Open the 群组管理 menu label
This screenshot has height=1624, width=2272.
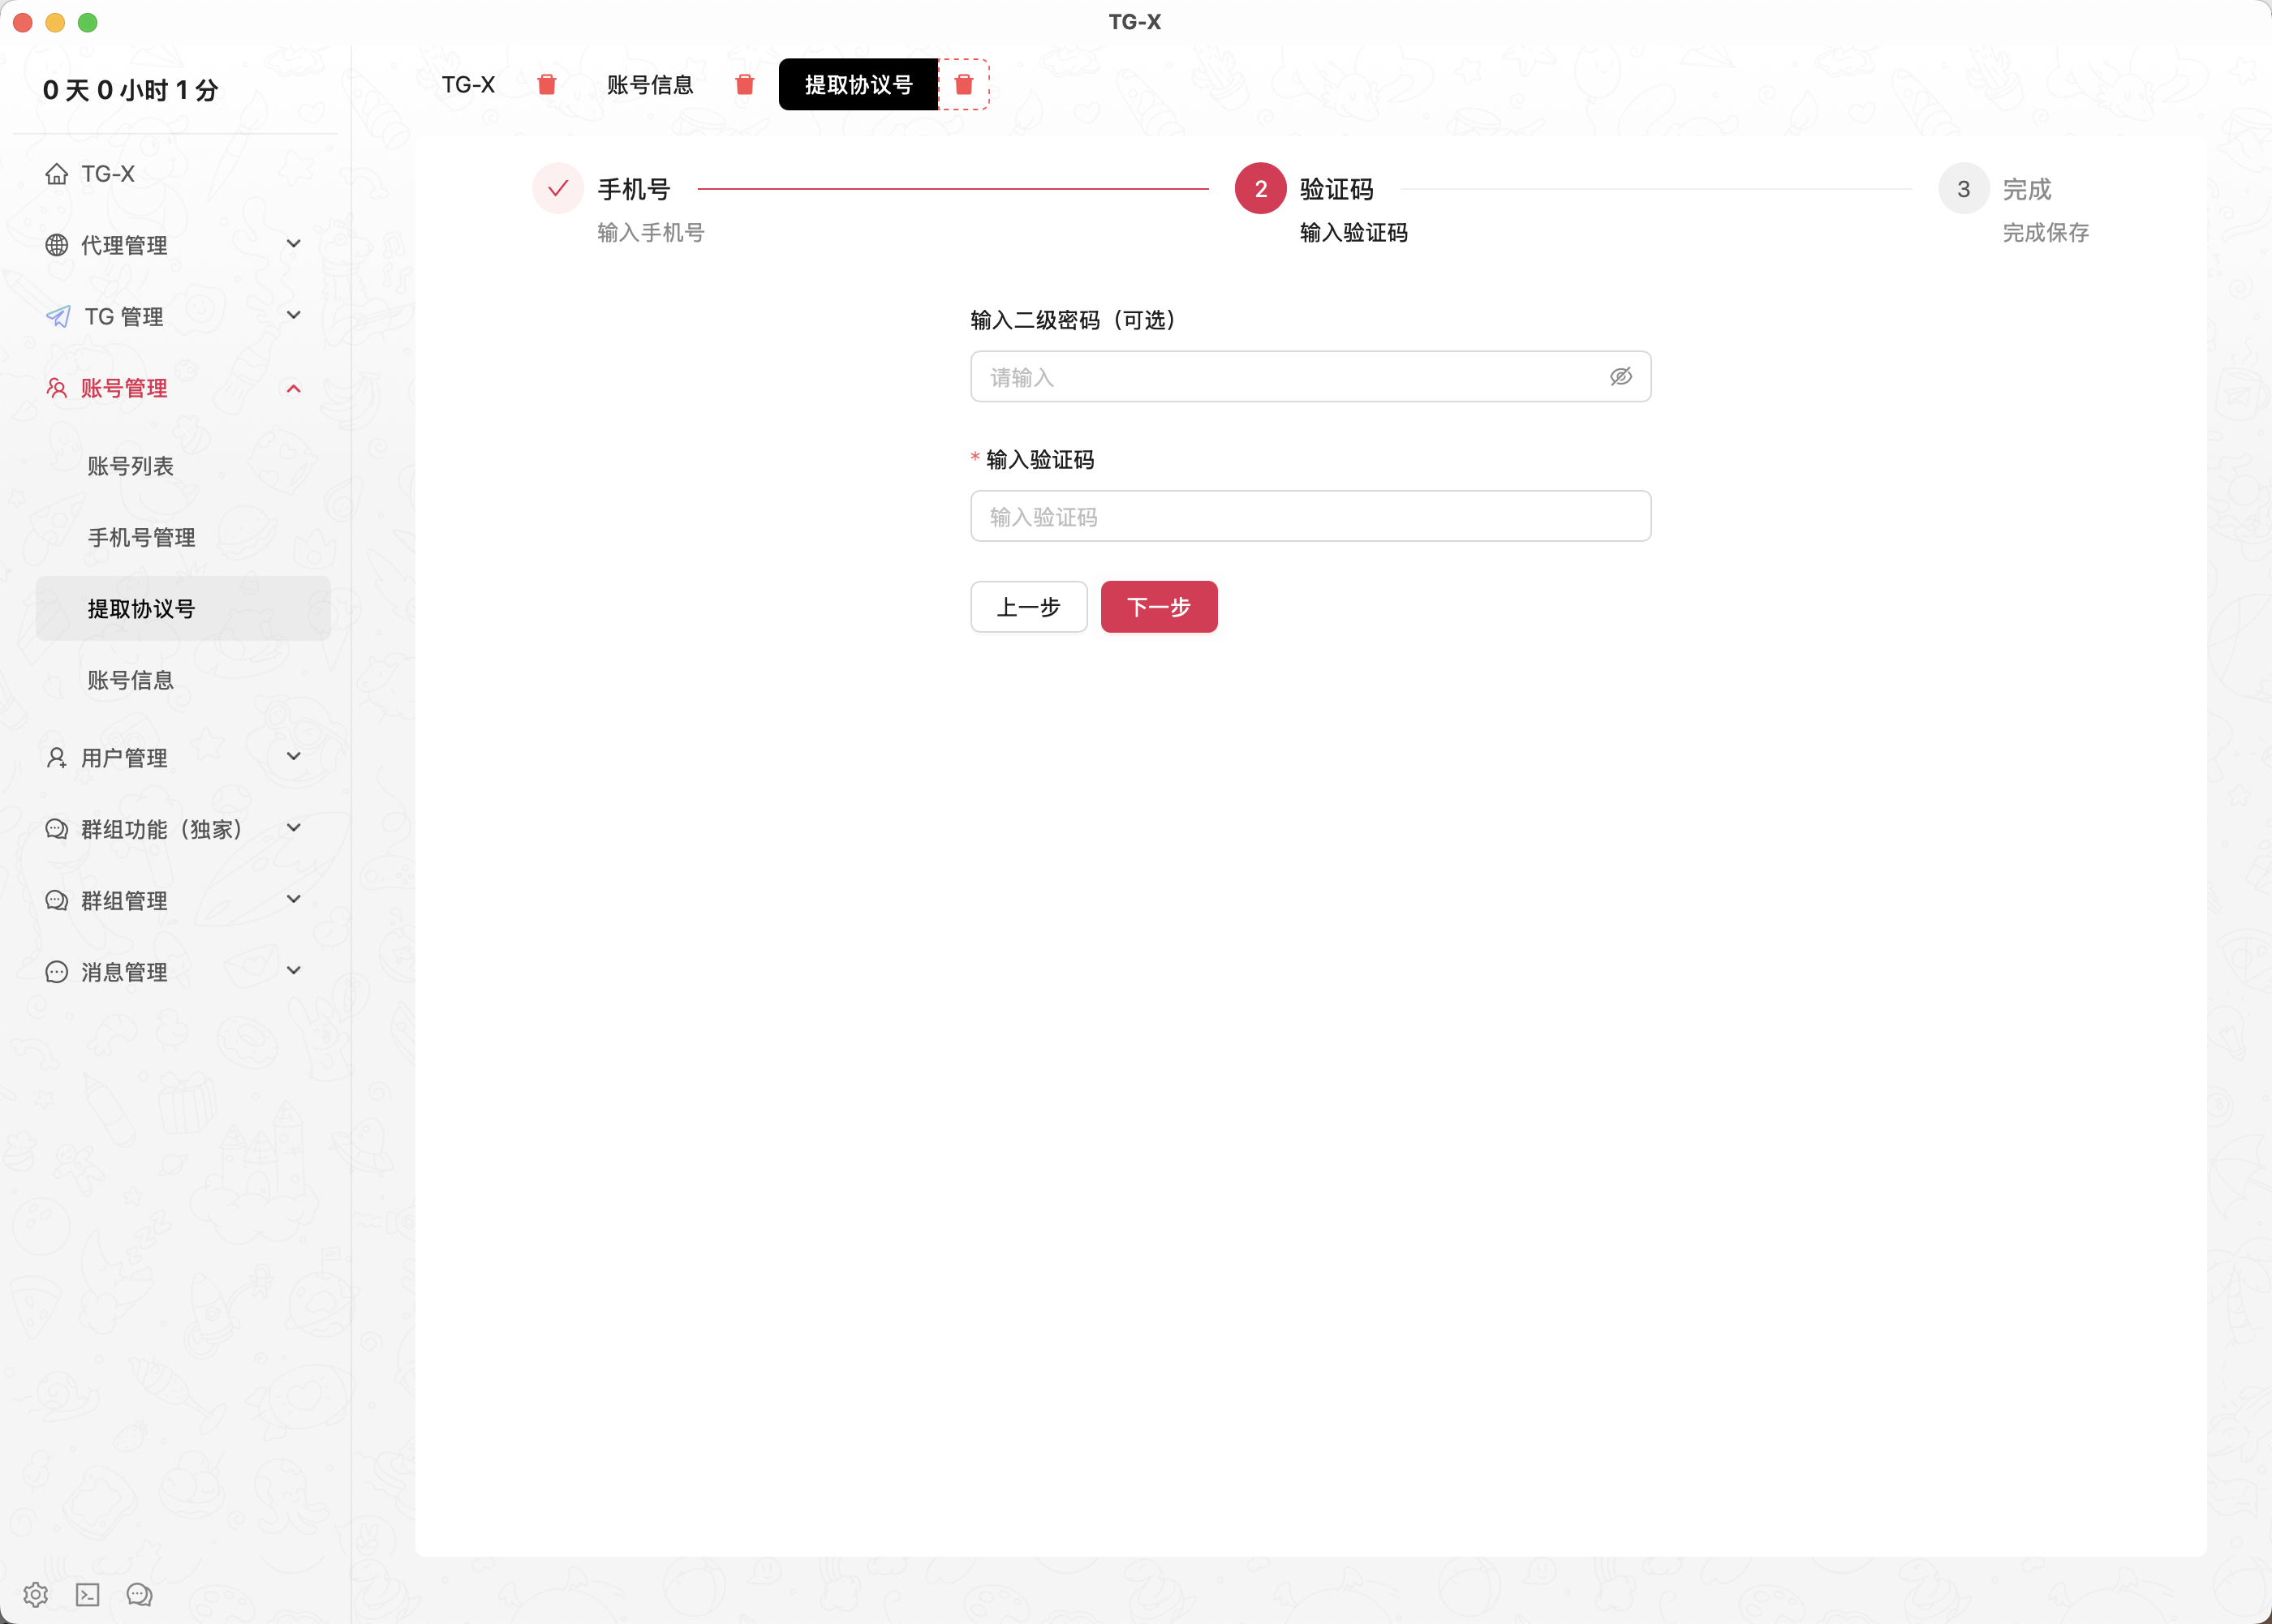coord(124,900)
